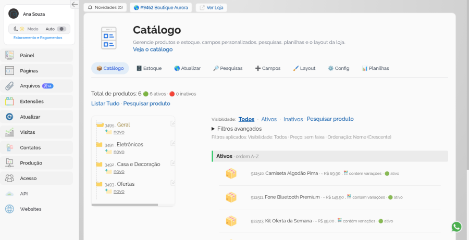Click the Contatos sidebar icon
The width and height of the screenshot is (469, 240).
click(x=9, y=147)
